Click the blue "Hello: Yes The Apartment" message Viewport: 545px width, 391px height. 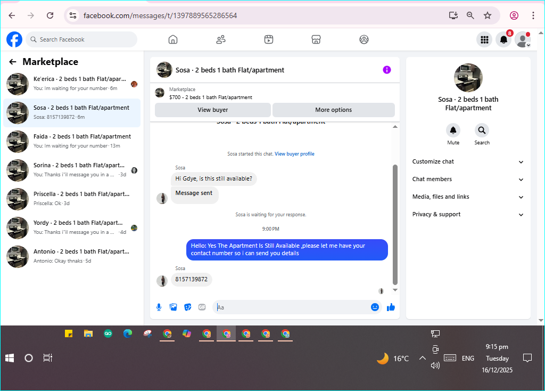(x=287, y=250)
